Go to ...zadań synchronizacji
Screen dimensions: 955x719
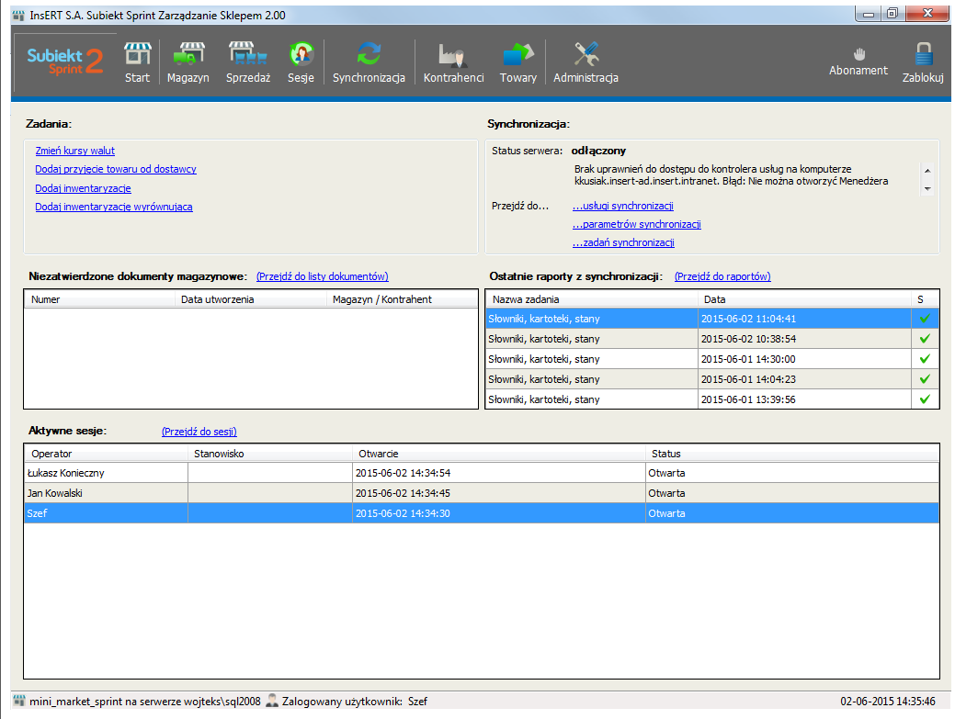pyautogui.click(x=623, y=242)
